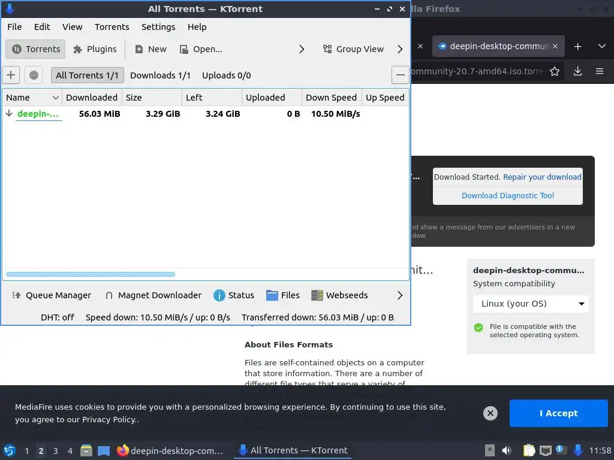The width and height of the screenshot is (614, 460).
Task: Click the horizontal scrollbar in the torrent list
Action: (x=91, y=274)
